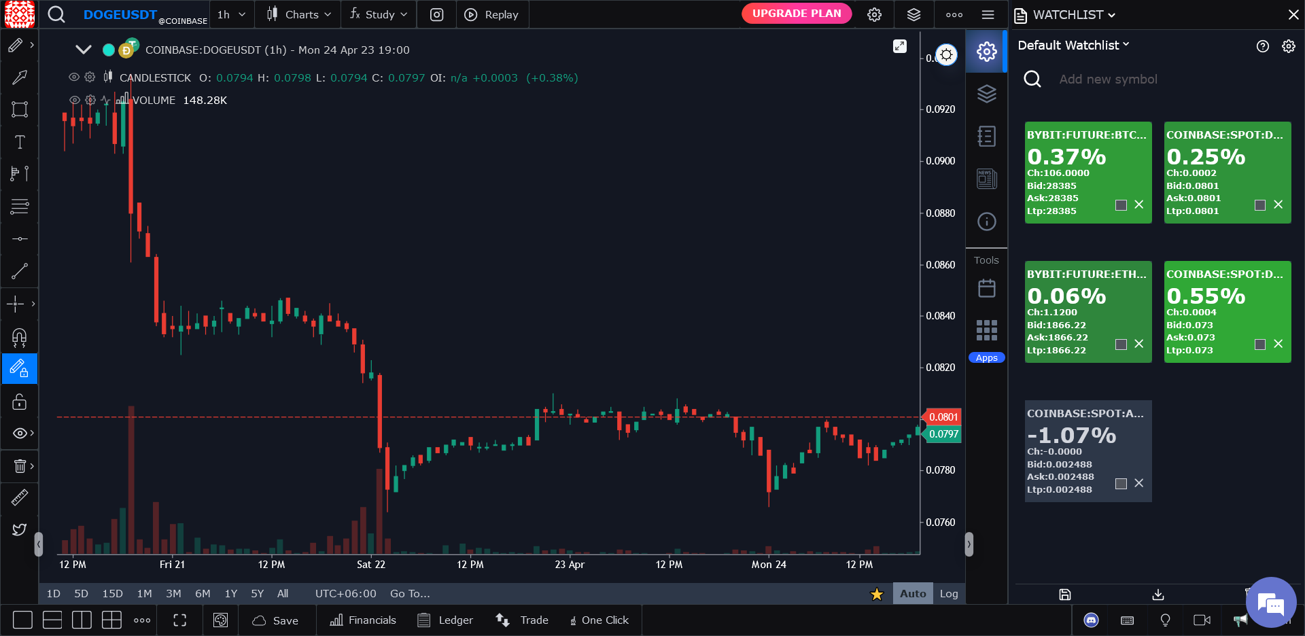
Task: Select the 1M range tab
Action: pos(144,593)
